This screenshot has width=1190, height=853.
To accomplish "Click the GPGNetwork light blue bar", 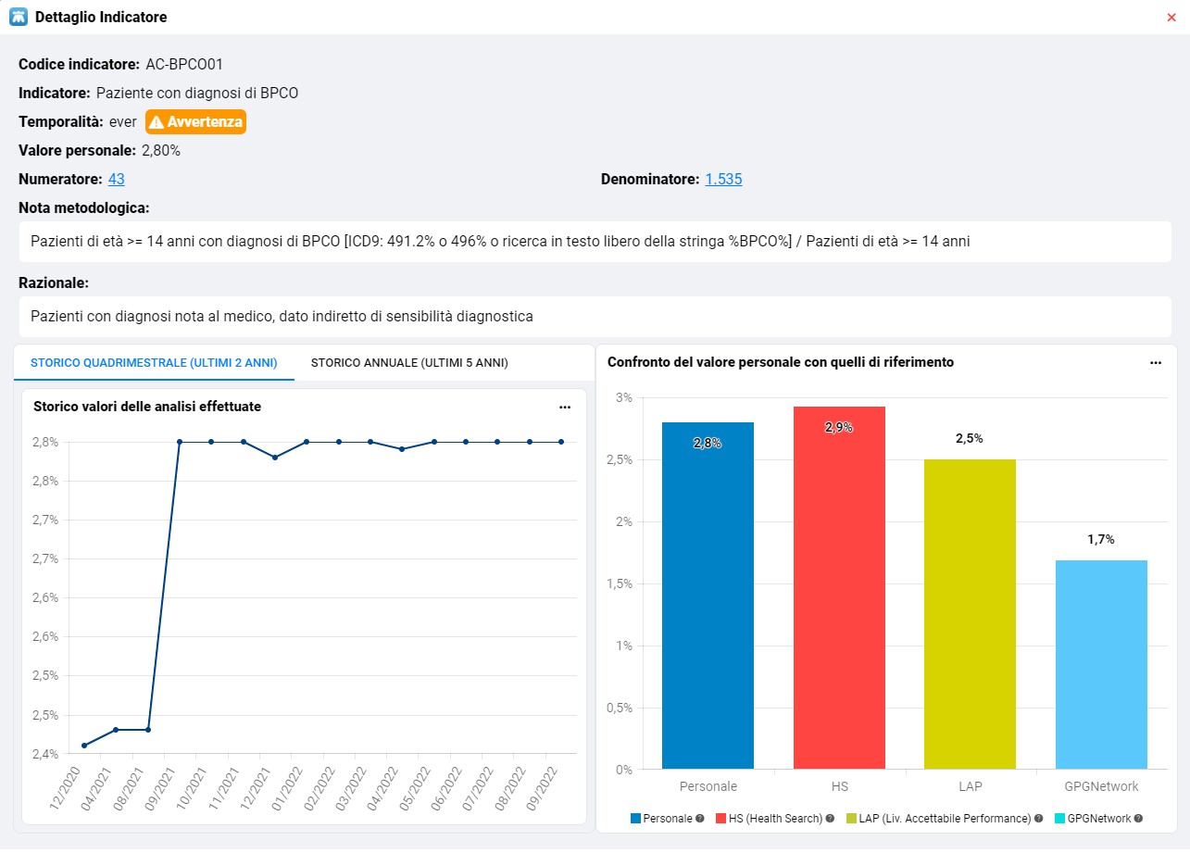I will (1101, 664).
